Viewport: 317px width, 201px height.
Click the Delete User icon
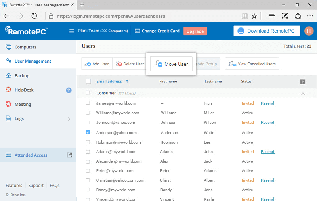118,64
